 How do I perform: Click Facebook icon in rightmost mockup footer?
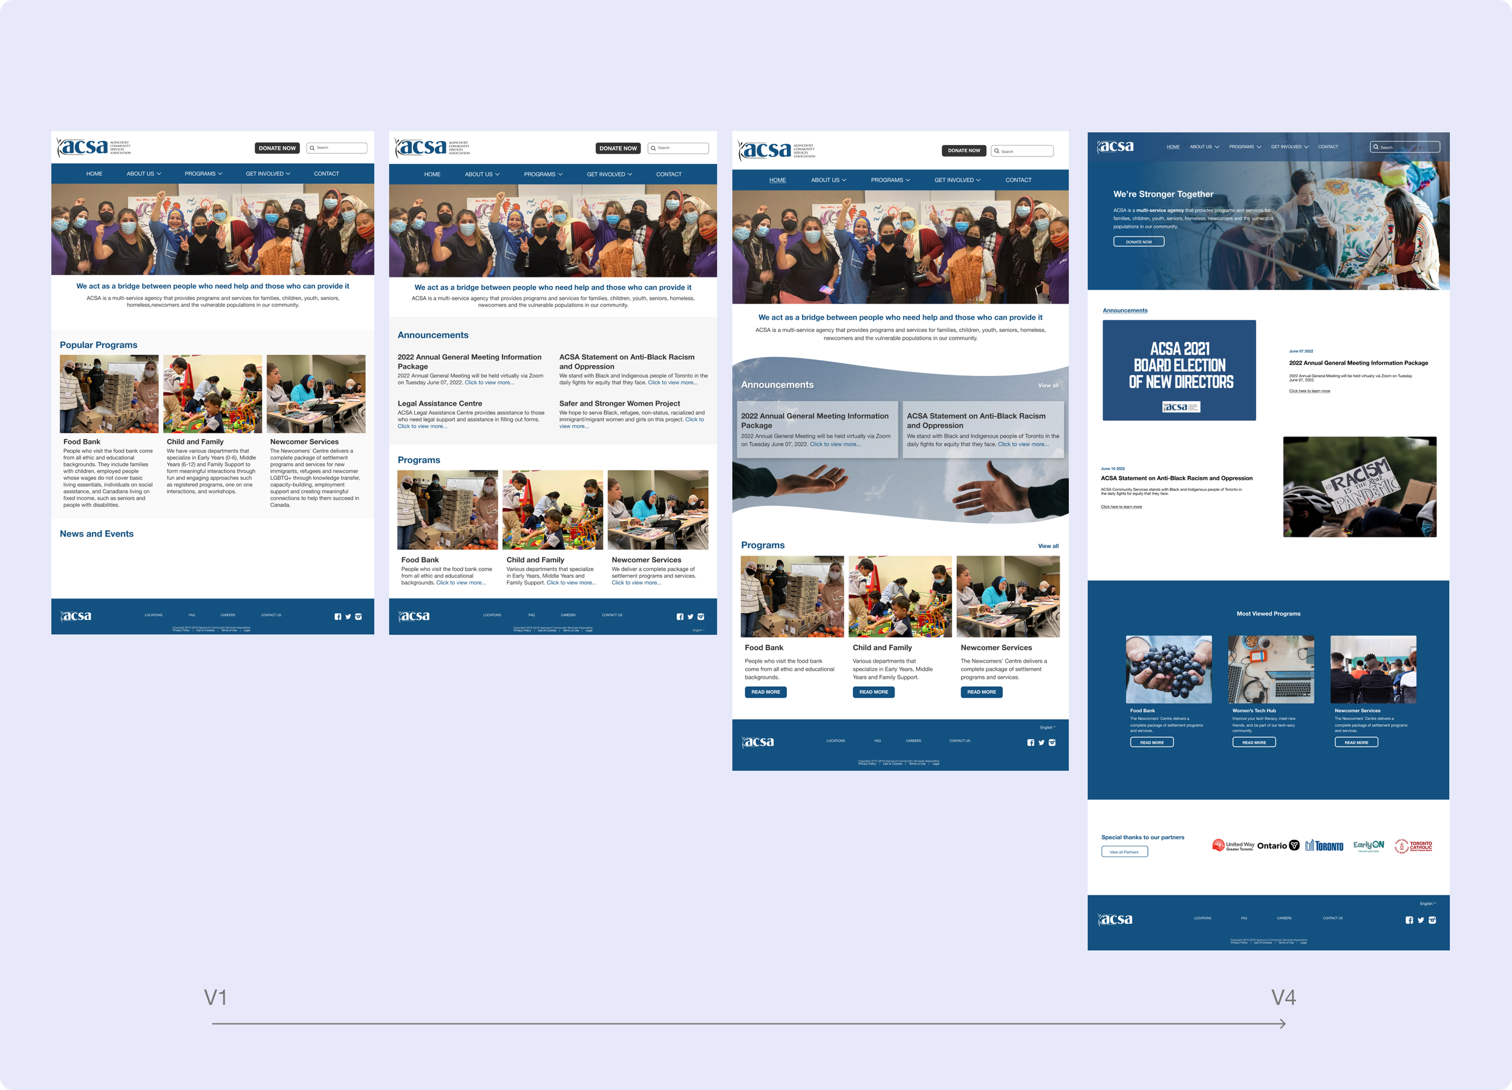click(1409, 920)
